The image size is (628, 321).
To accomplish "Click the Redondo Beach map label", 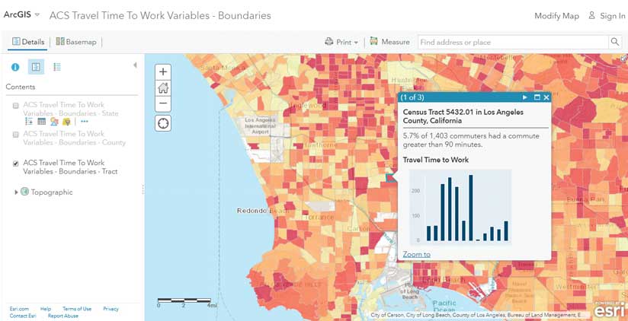I will pyautogui.click(x=263, y=210).
